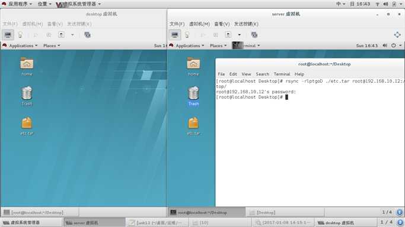Show hardware details lightbulb in server VM

click(187, 35)
